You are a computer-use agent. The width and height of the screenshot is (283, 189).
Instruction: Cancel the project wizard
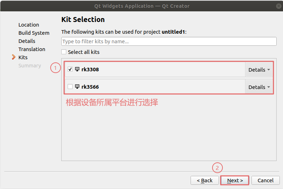266,180
